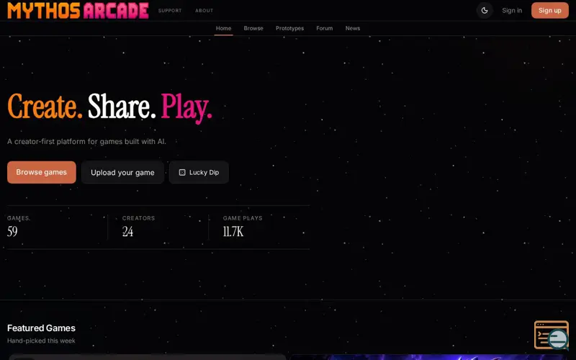Open the Forum tab
The width and height of the screenshot is (576, 360).
(x=325, y=28)
